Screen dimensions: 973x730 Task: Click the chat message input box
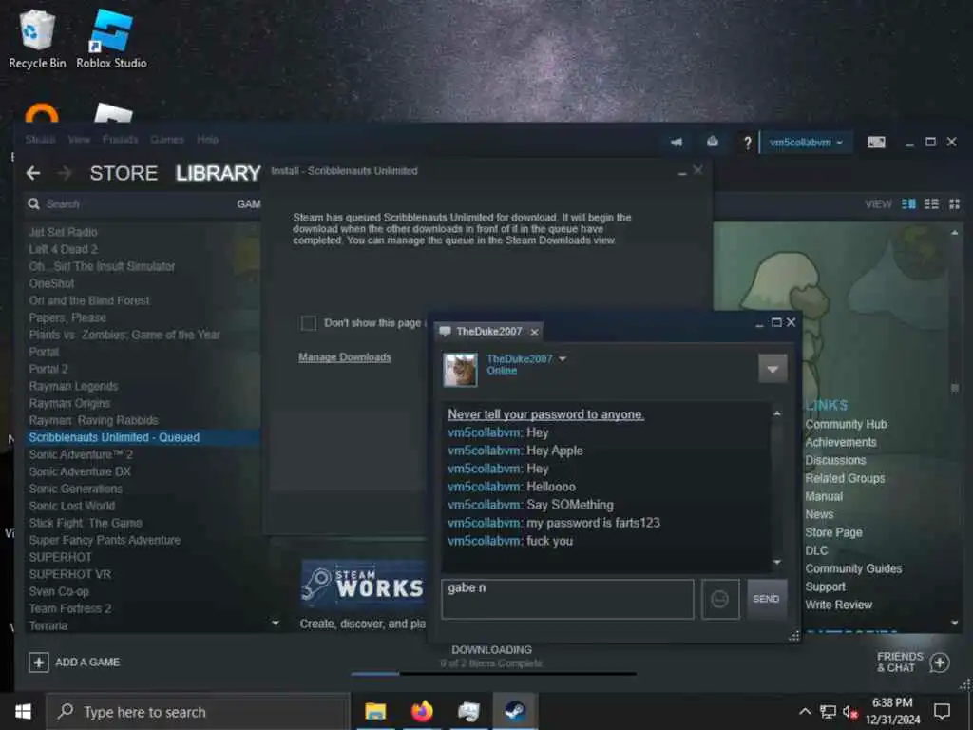(567, 599)
